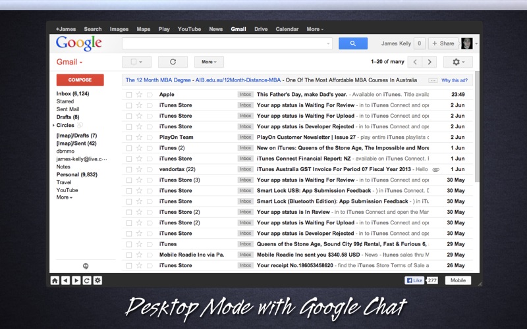Select the iTunes (2) email checkbox

pos(128,148)
